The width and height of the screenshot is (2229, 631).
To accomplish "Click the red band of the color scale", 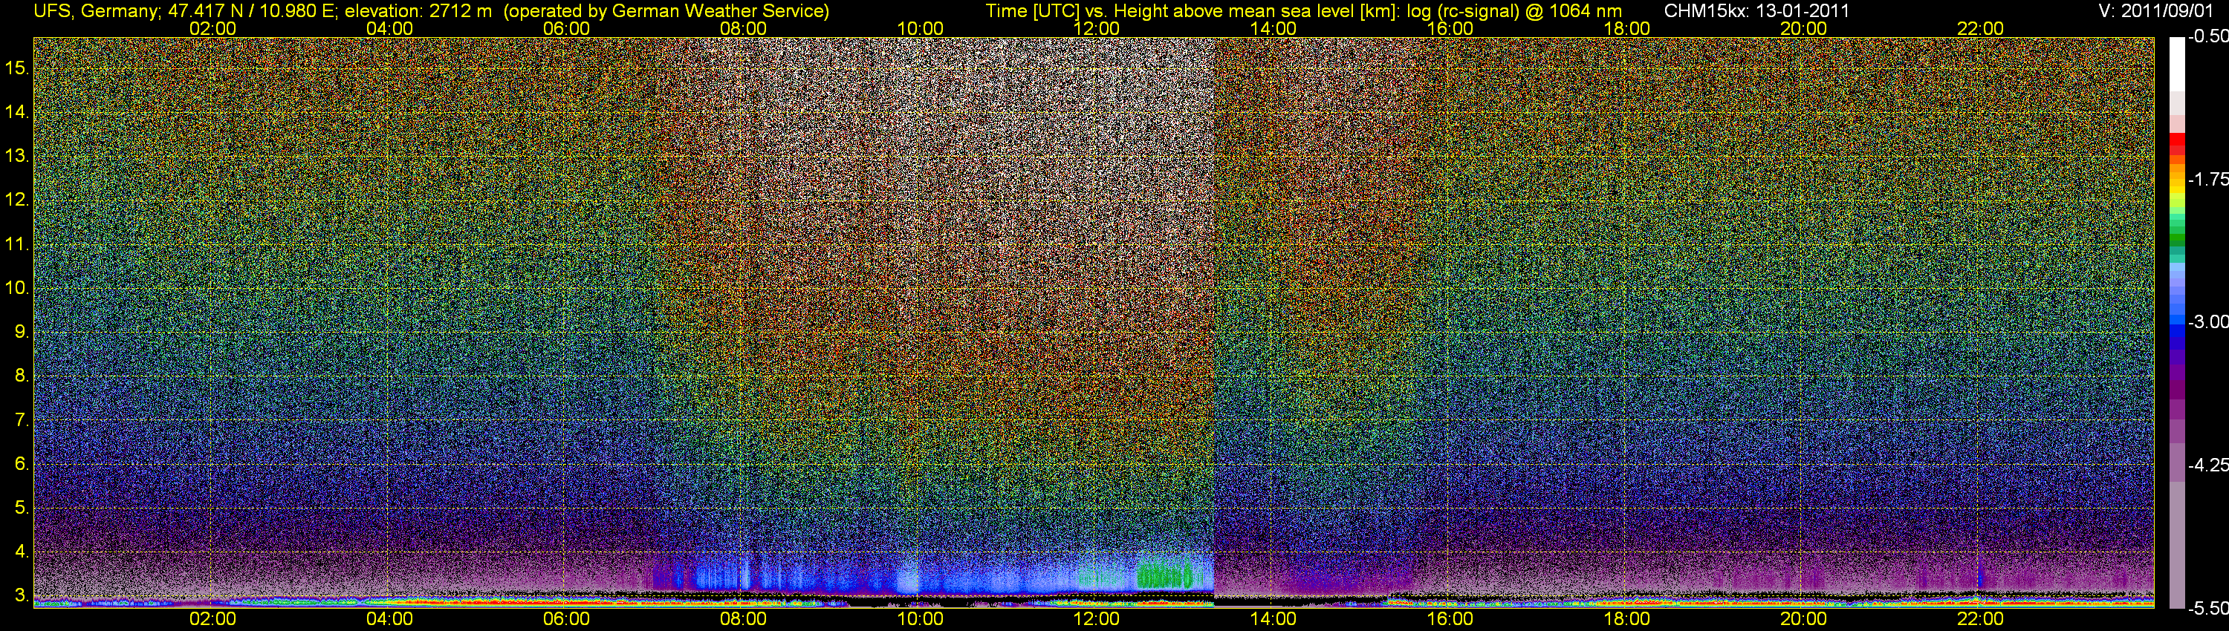I will point(2177,143).
